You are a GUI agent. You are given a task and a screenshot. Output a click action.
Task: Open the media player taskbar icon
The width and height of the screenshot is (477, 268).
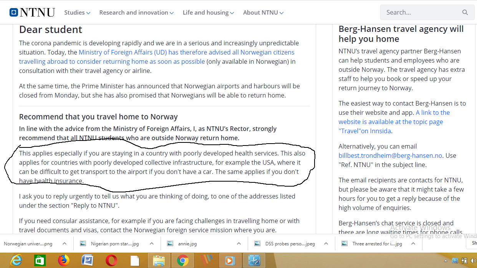tap(230, 261)
